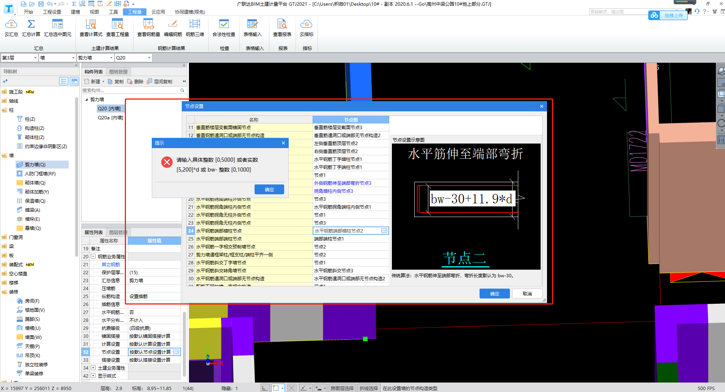Click 层间复制 in component toolbar
The image size is (725, 392).
[160, 81]
